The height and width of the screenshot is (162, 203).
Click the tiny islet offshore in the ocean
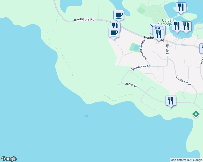86,116
